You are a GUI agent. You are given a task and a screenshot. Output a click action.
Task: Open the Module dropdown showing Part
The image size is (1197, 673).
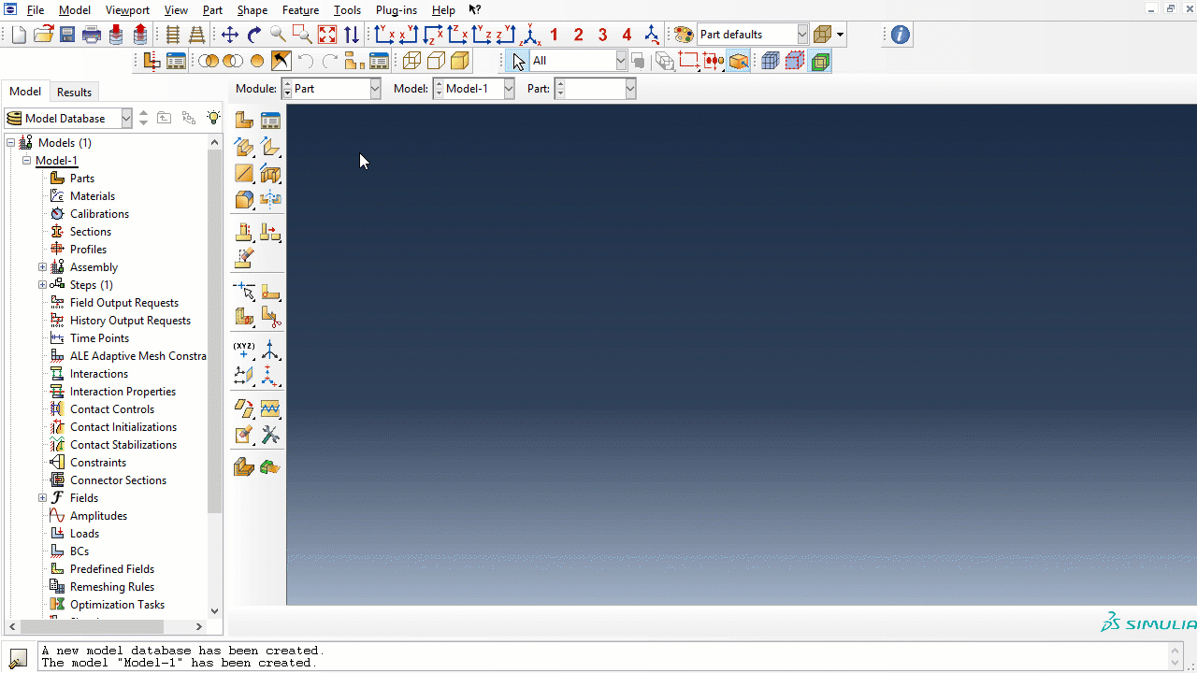click(331, 89)
